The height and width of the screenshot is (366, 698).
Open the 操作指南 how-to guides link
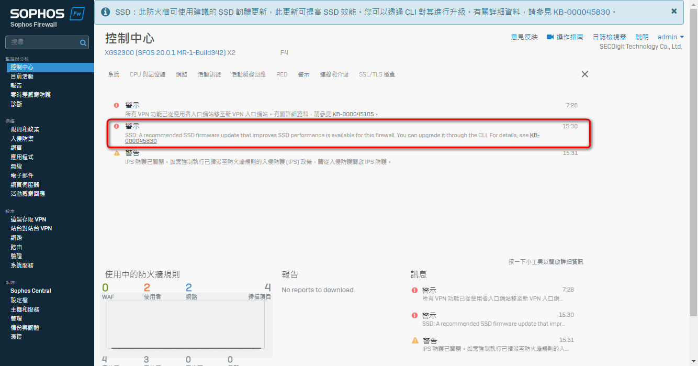570,37
